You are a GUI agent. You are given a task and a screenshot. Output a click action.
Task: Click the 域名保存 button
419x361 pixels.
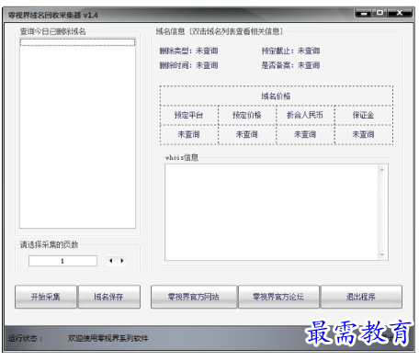click(x=109, y=297)
